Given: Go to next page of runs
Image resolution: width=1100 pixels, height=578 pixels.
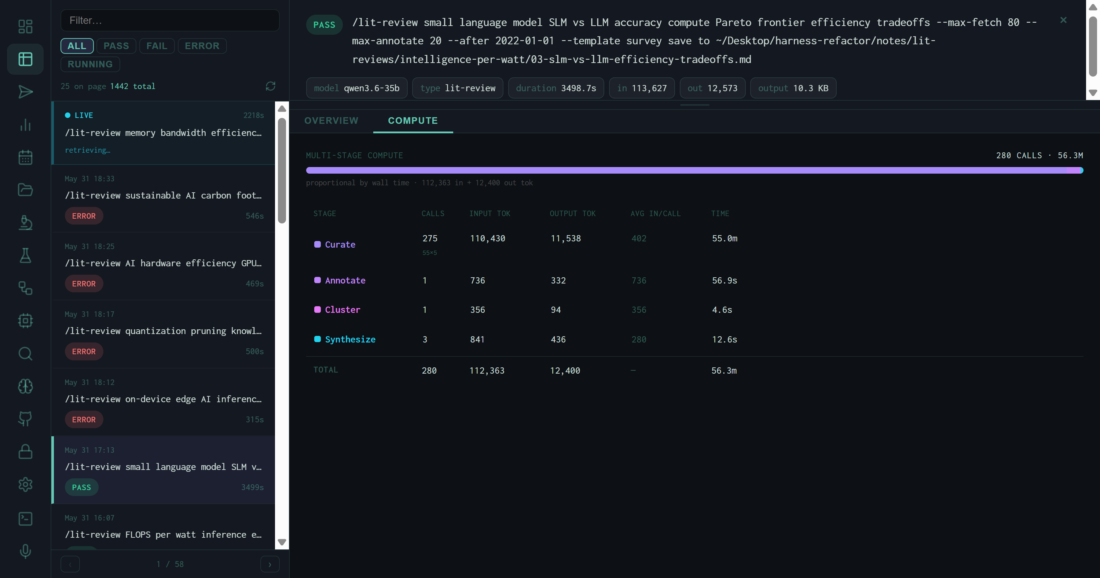Looking at the screenshot, I should [270, 564].
